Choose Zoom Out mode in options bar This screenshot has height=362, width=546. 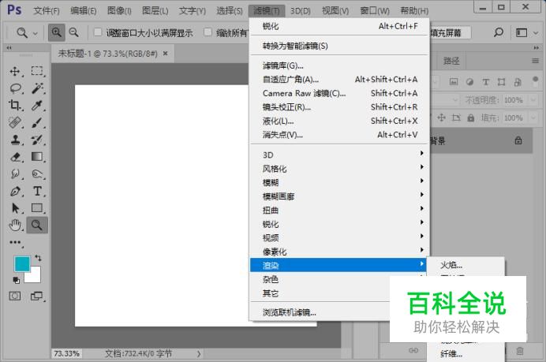74,32
